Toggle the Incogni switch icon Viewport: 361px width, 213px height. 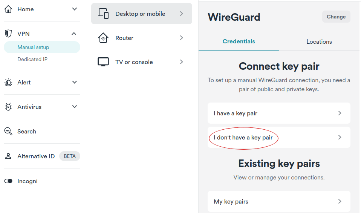click(x=8, y=181)
